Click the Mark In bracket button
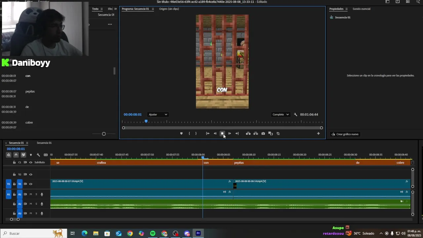423x238 pixels. click(x=189, y=134)
